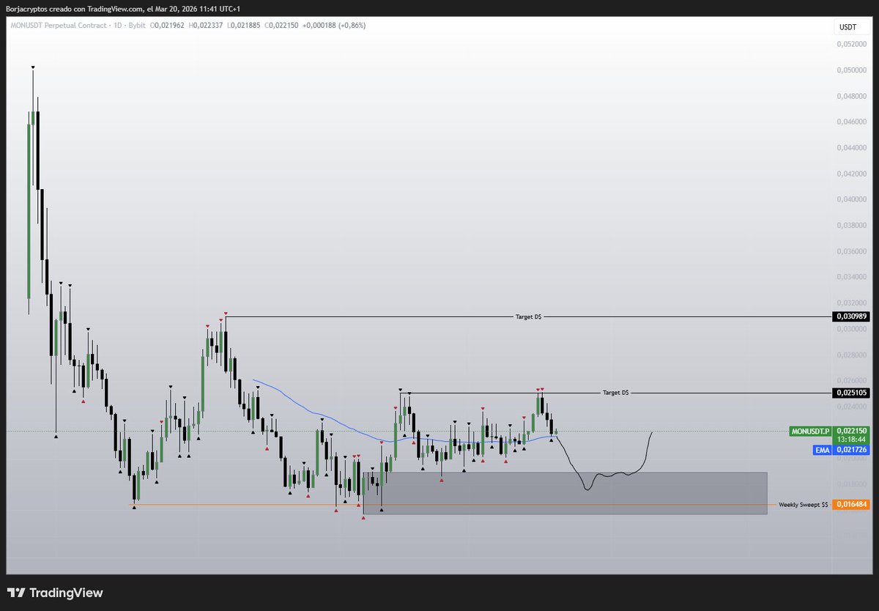Click the 0,040000 axis price level
Viewport: 879px width, 611px height.
(x=850, y=199)
